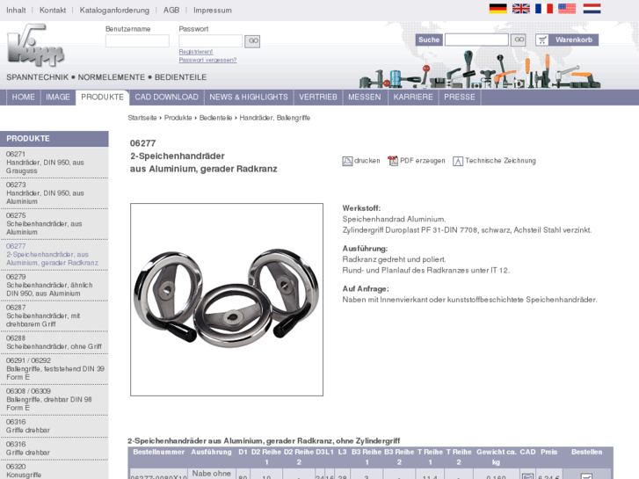This screenshot has height=479, width=639.
Task: Click drucken text link
Action: click(x=367, y=161)
